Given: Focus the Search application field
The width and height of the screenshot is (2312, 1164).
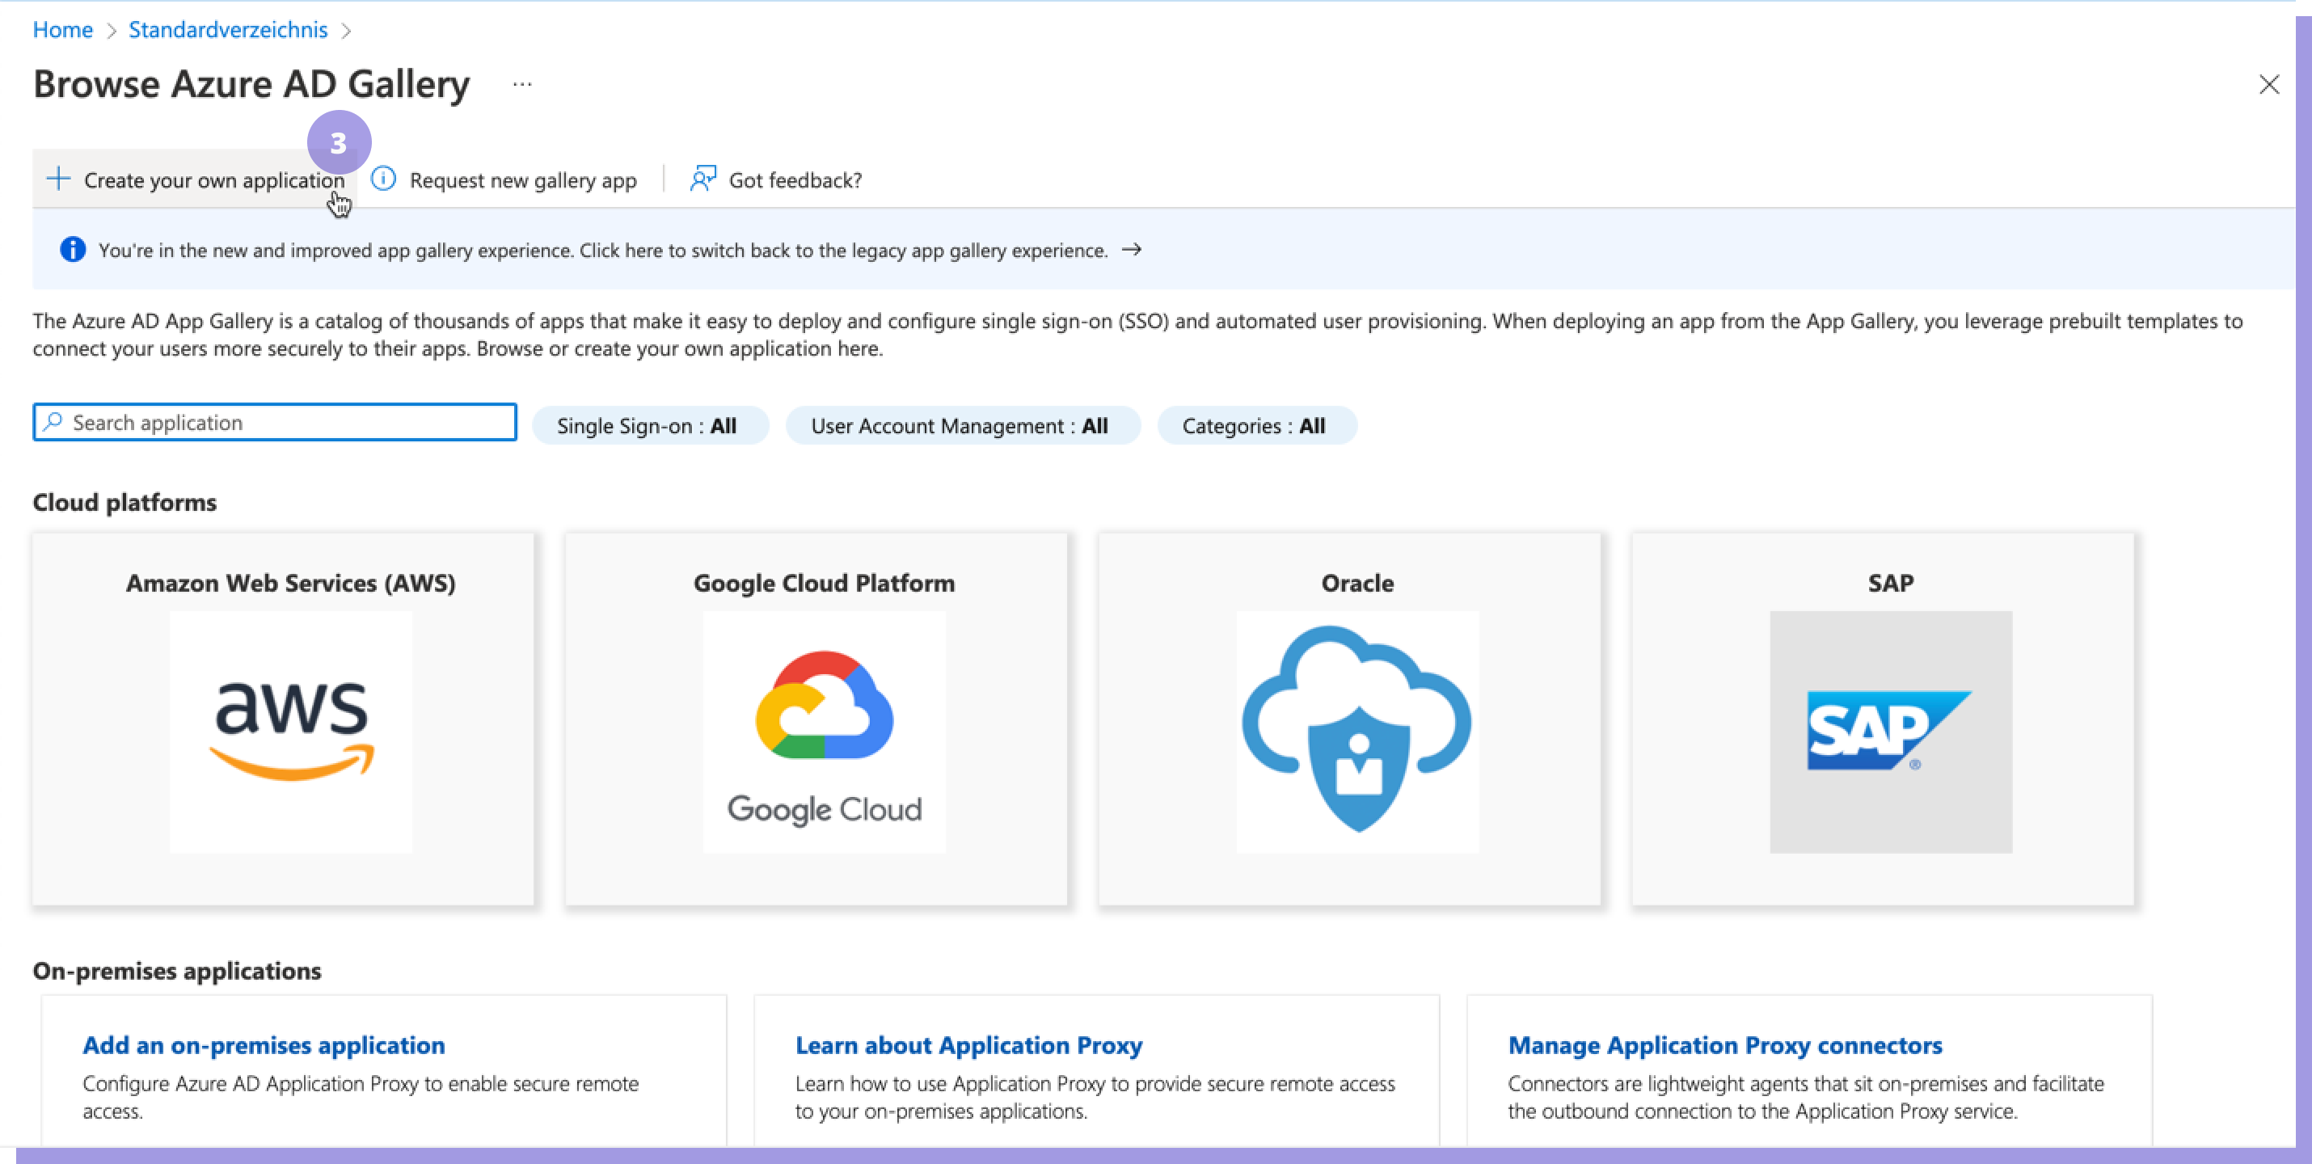Looking at the screenshot, I should click(275, 422).
